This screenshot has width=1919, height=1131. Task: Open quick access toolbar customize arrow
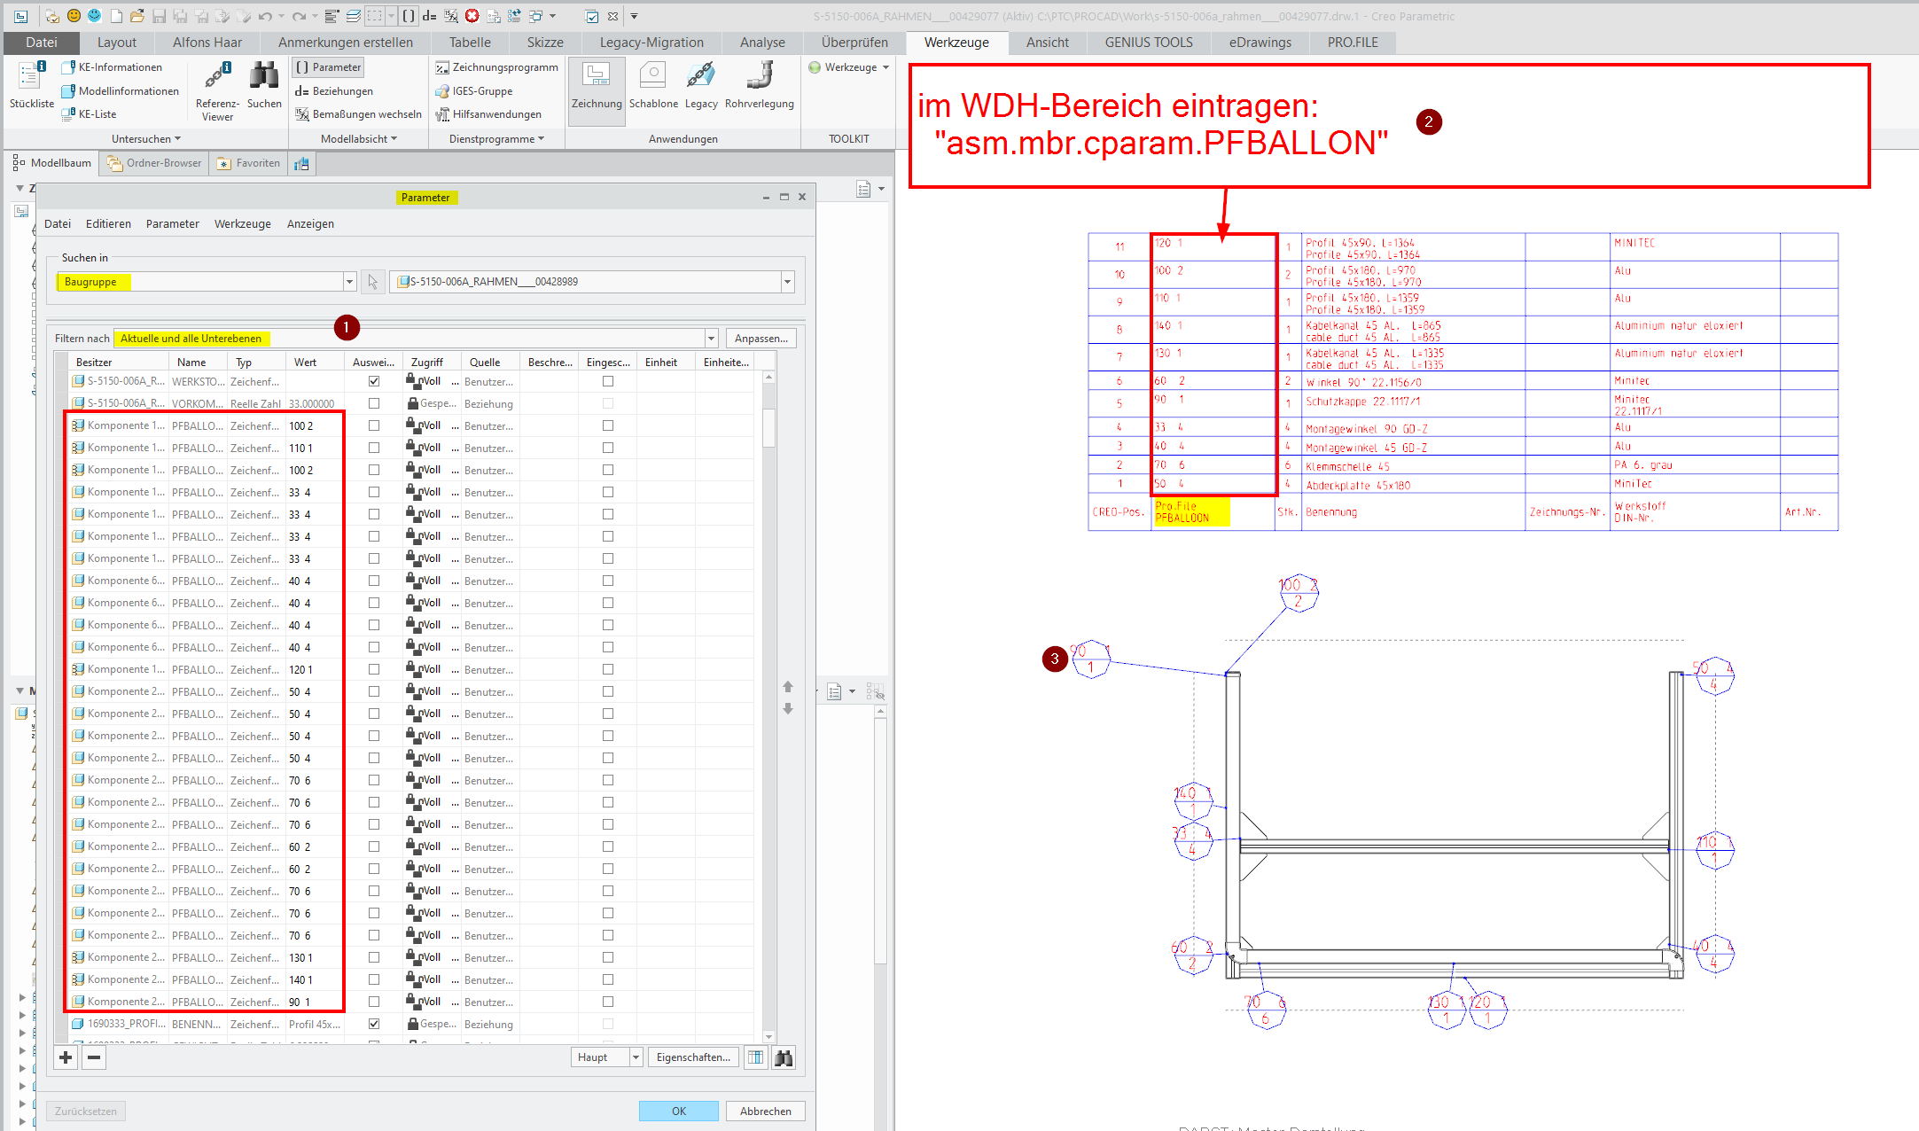point(634,16)
